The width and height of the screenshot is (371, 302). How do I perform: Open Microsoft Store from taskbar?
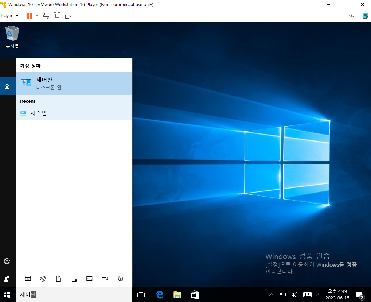point(195,295)
